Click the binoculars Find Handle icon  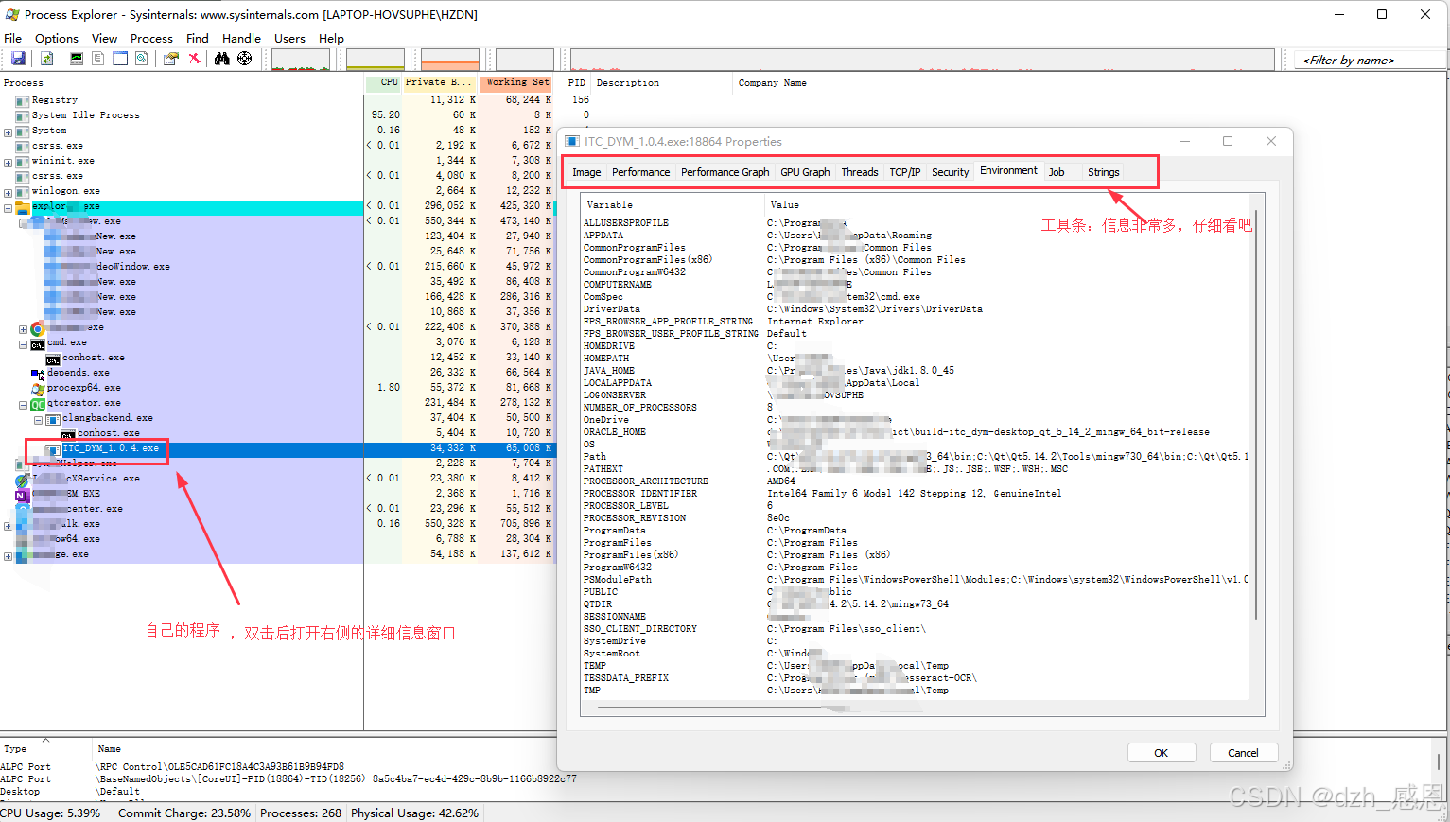click(x=222, y=59)
